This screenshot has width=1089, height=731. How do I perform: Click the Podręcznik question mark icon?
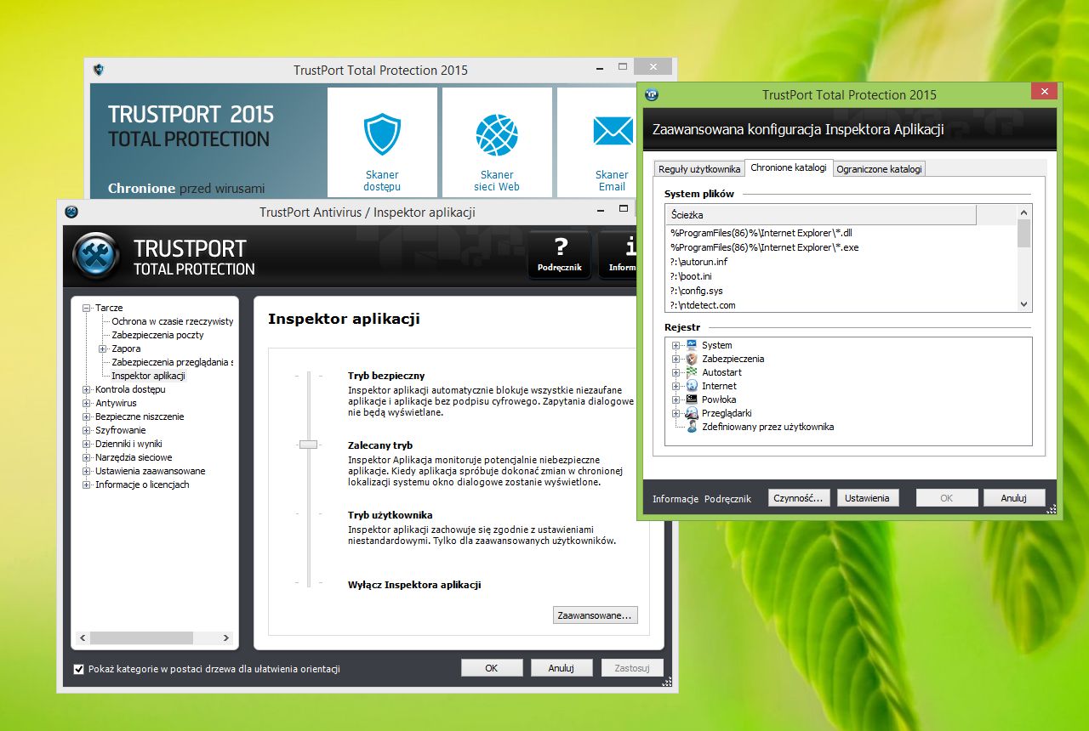coord(560,247)
